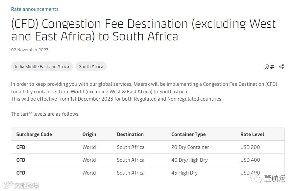Click the 45 High Dry cell
This screenshot has height=191, width=295.
184,173
